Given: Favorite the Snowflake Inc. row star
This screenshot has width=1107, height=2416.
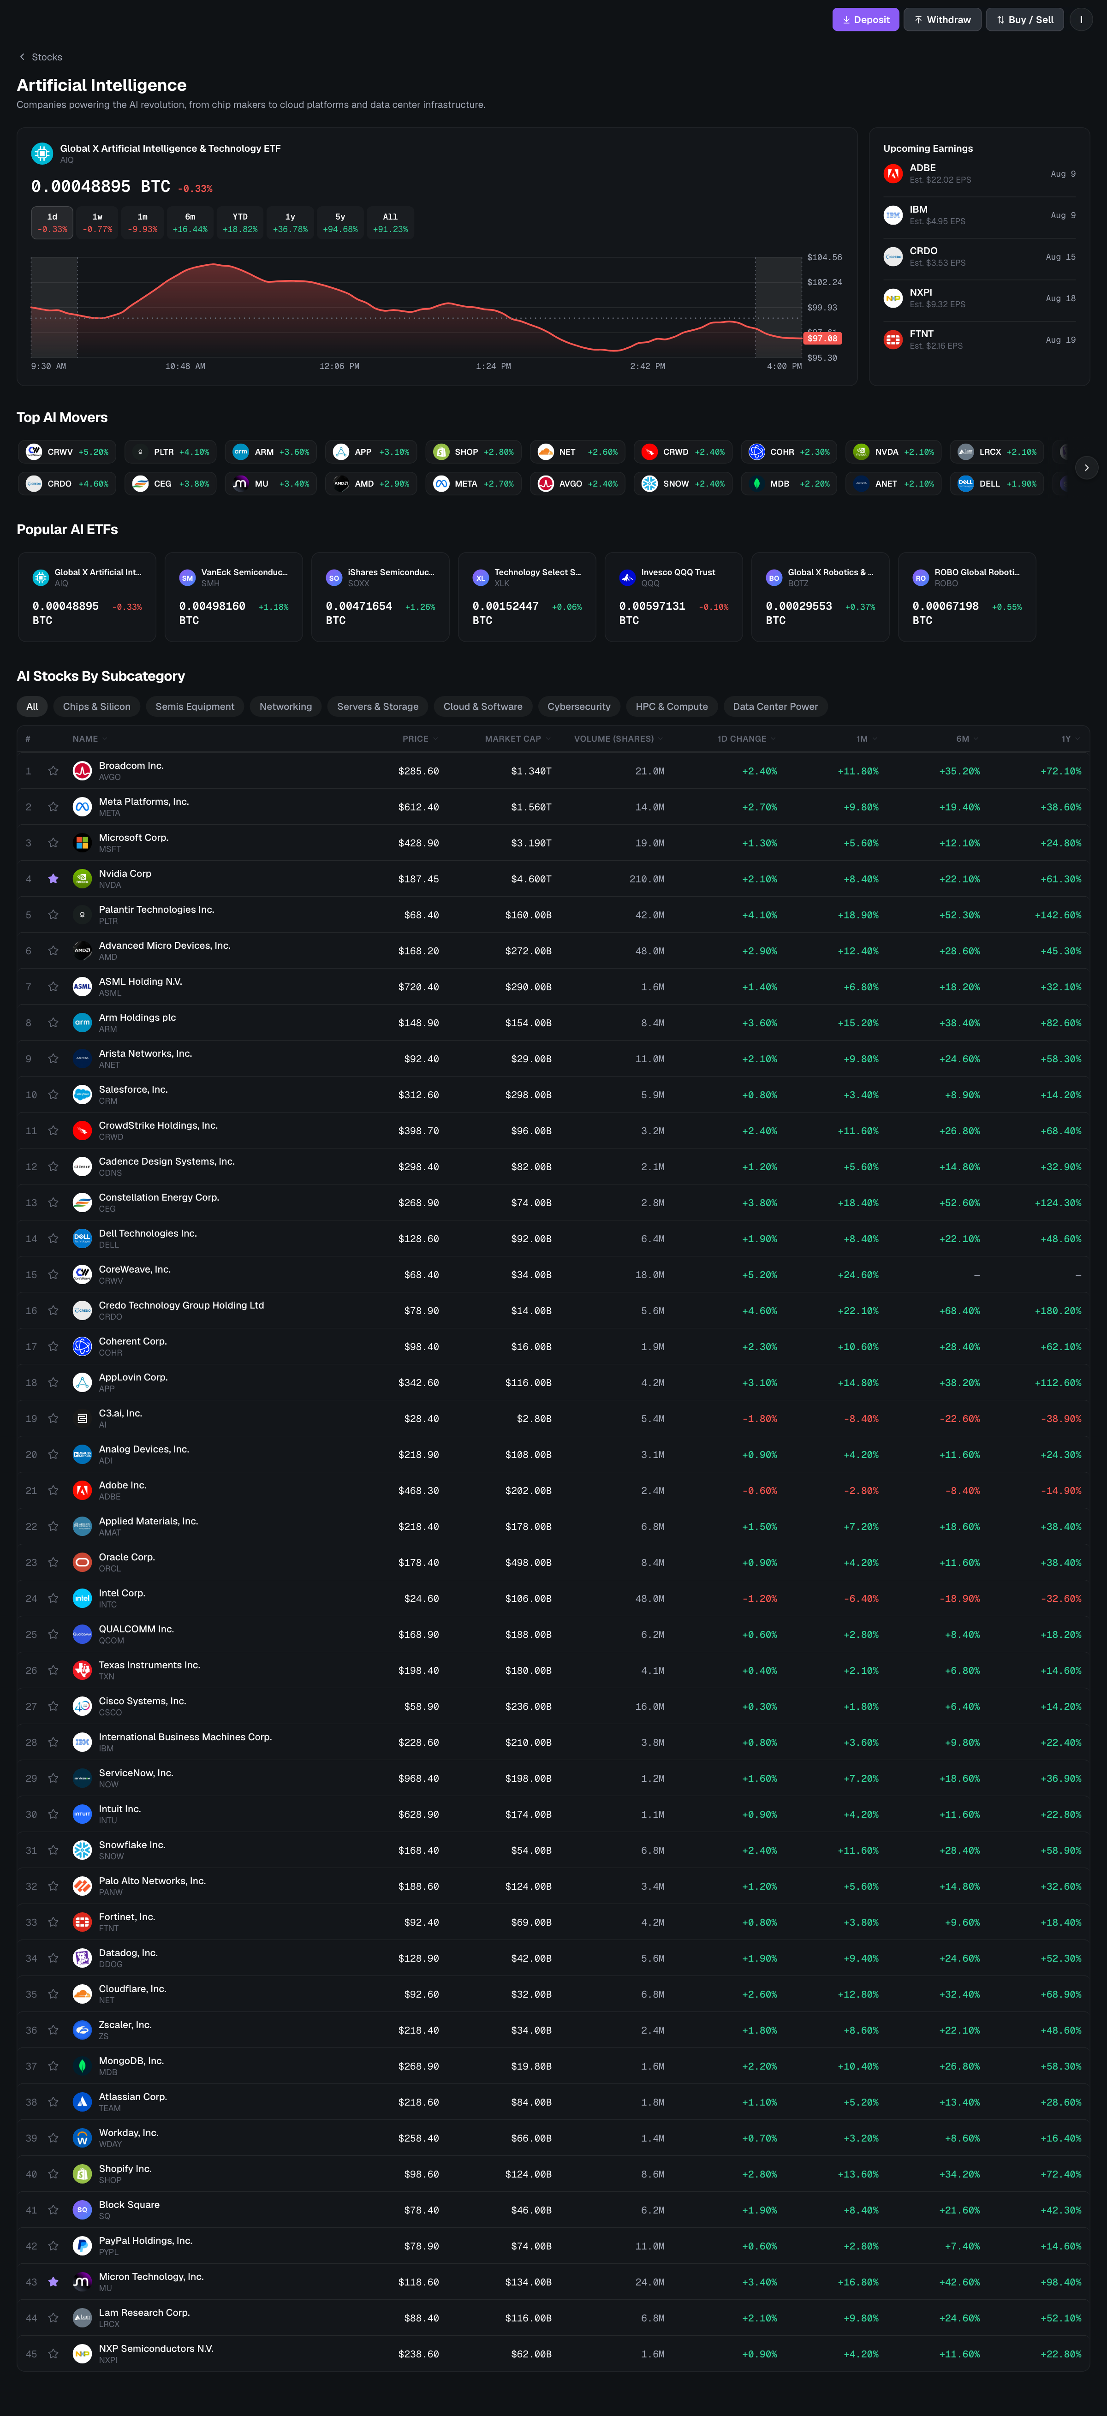Looking at the screenshot, I should click(54, 1851).
